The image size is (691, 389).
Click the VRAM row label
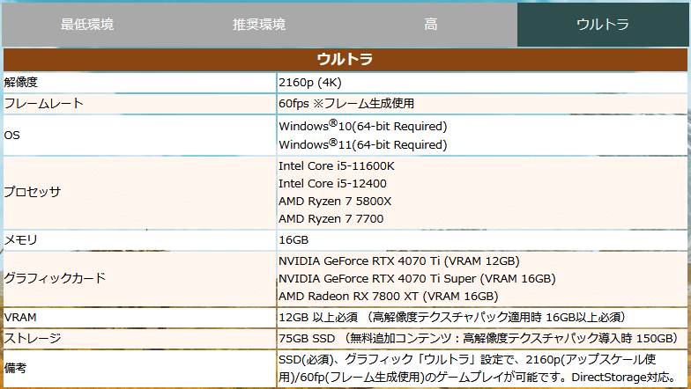20,317
